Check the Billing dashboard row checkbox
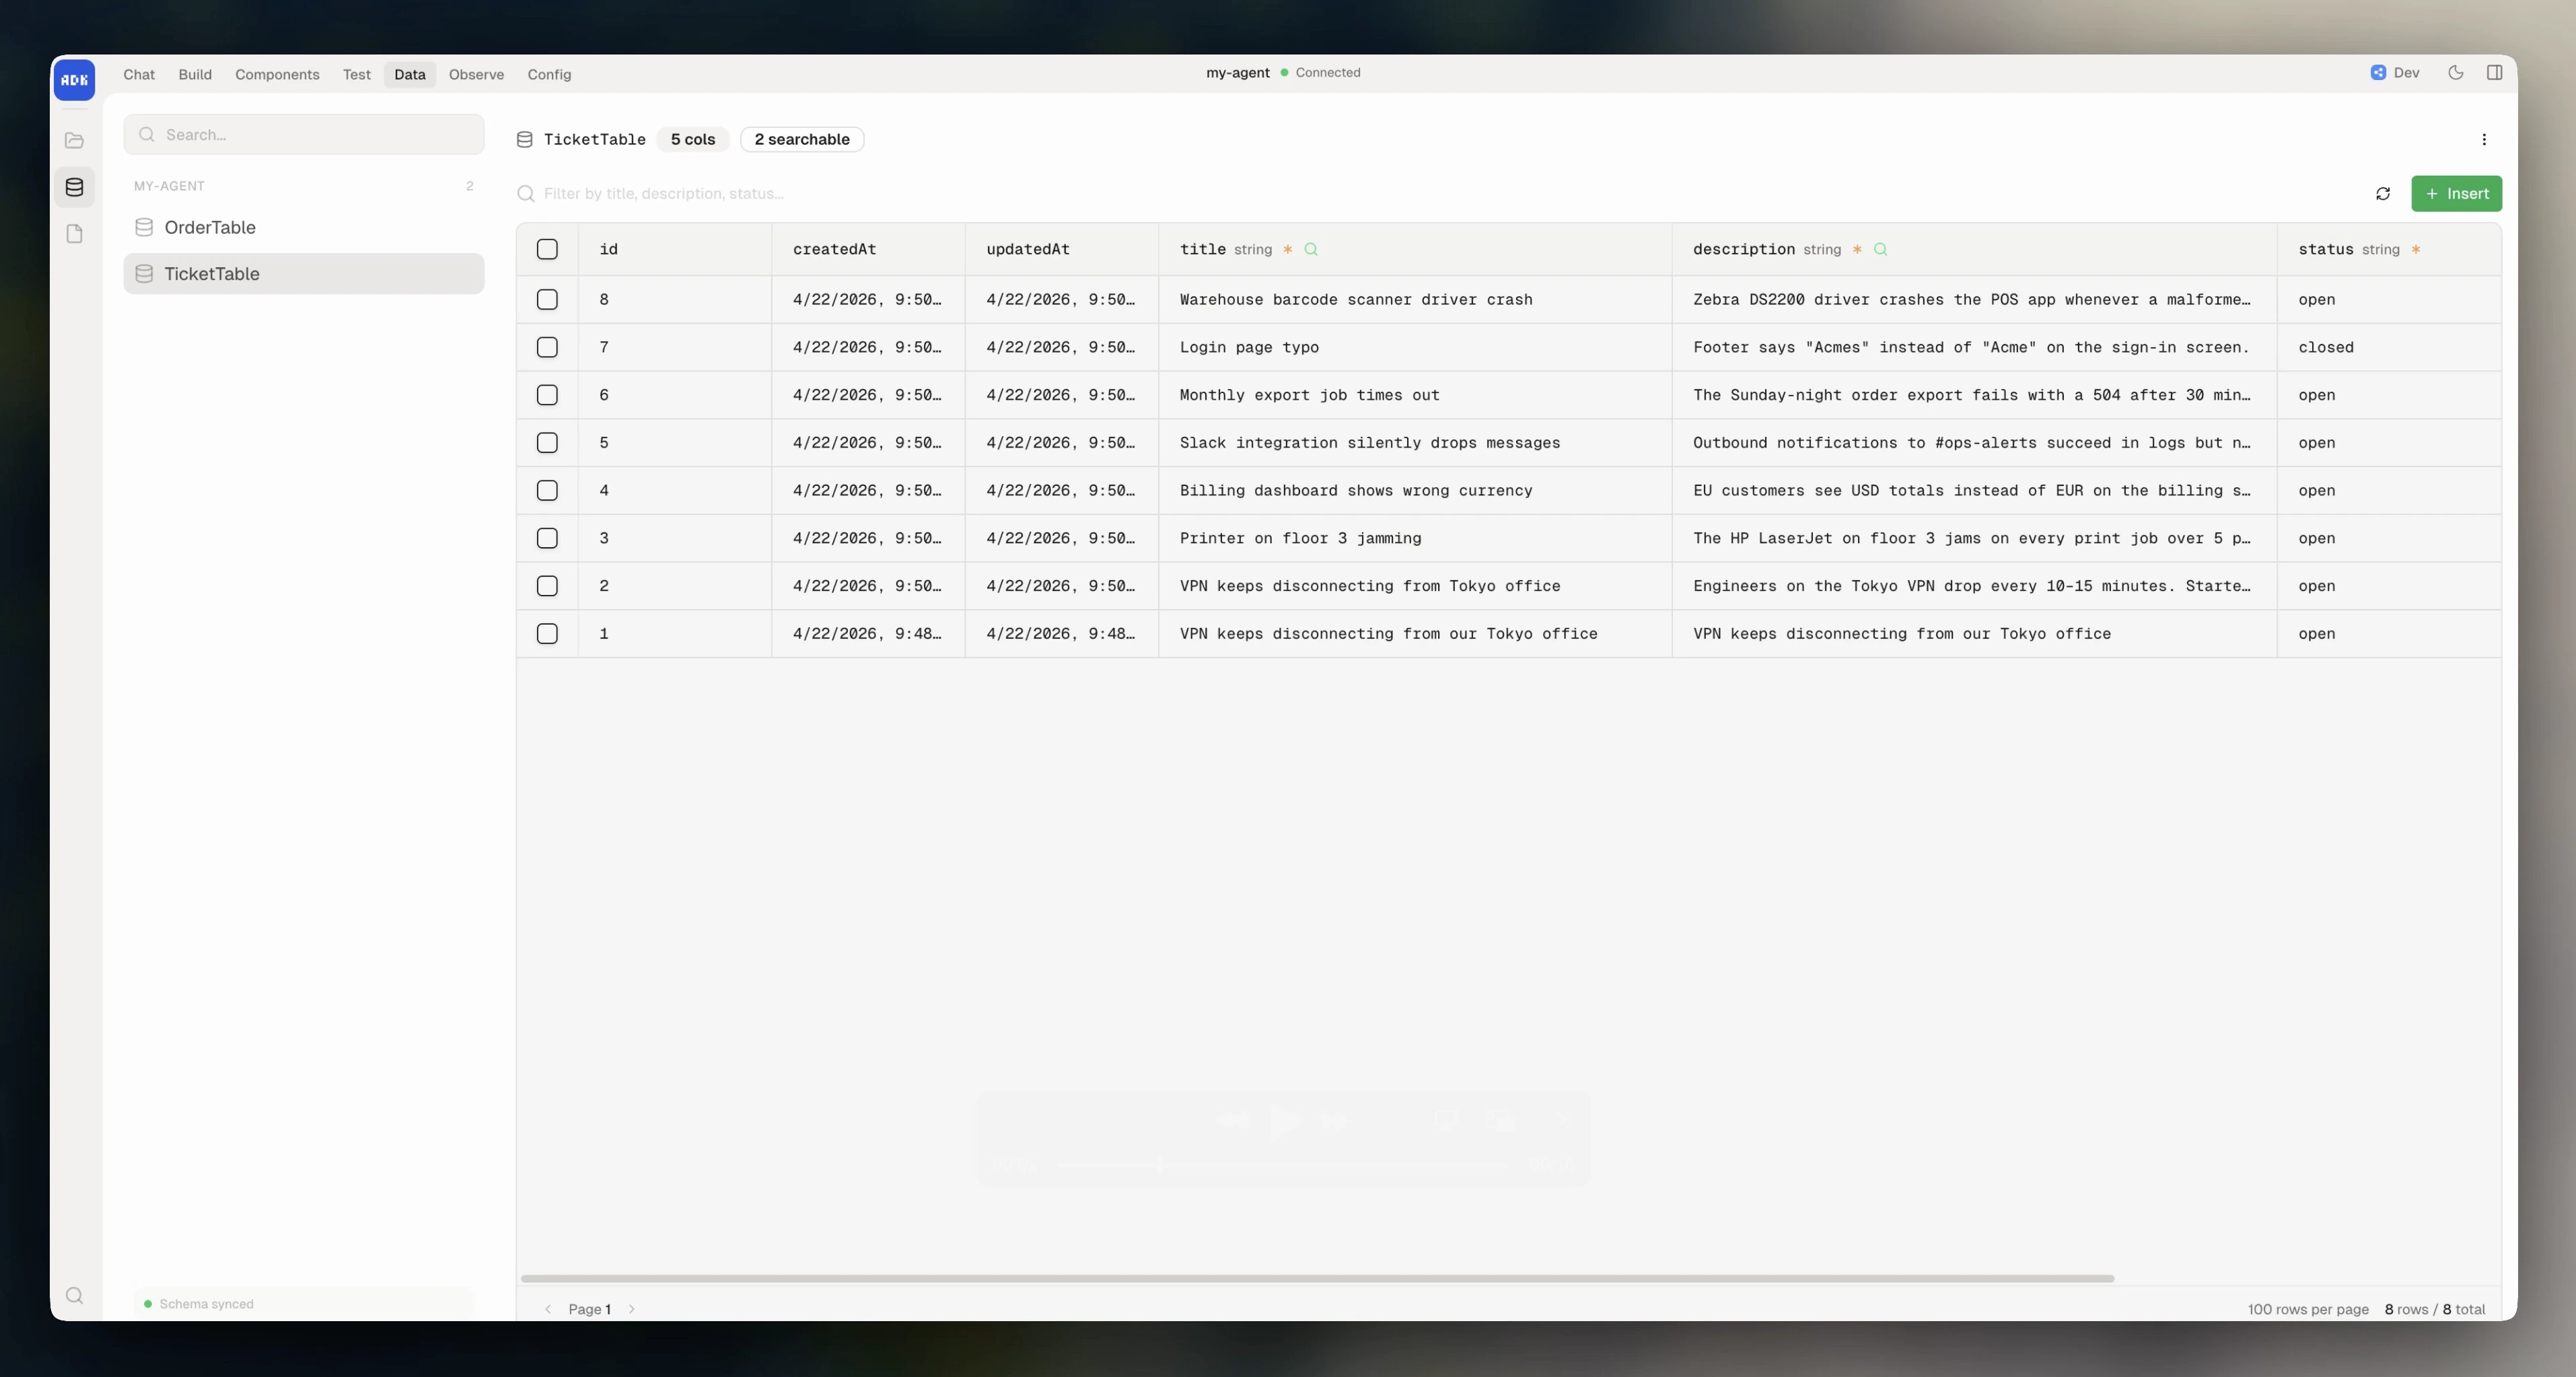The image size is (2576, 1377). click(547, 490)
